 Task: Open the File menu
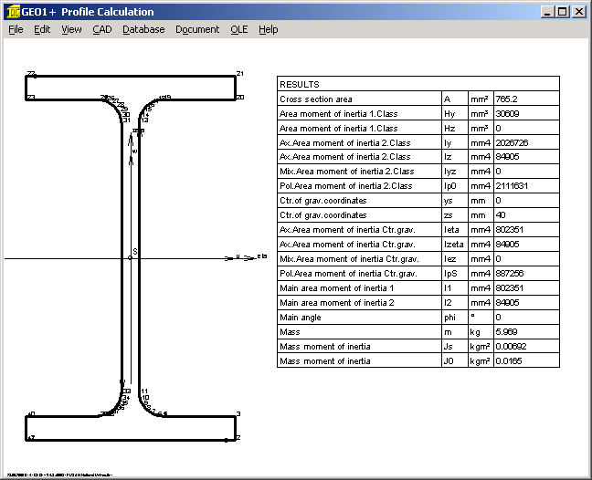coord(16,29)
